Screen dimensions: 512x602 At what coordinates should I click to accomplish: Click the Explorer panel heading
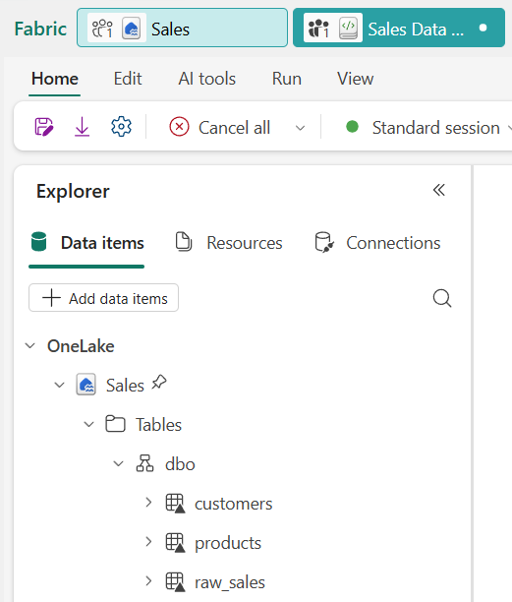(73, 191)
